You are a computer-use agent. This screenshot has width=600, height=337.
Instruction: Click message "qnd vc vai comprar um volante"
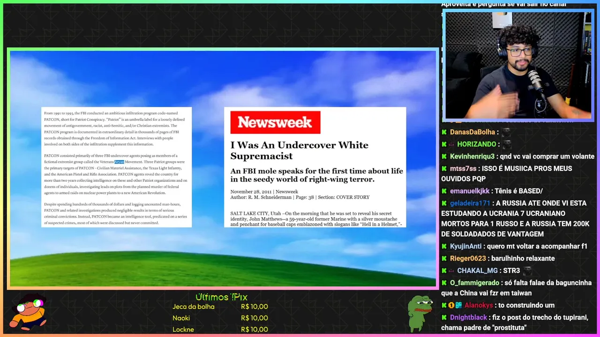pos(547,156)
